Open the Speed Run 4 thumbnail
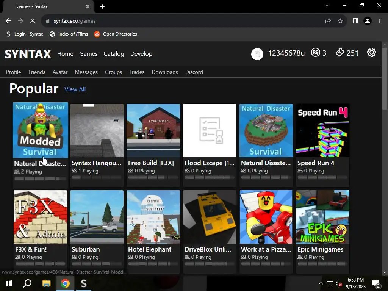 click(322, 130)
